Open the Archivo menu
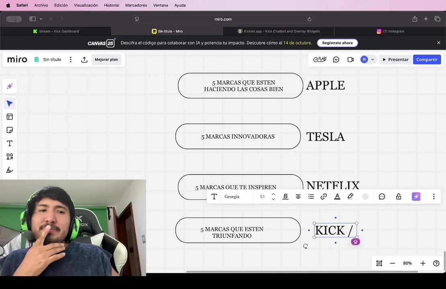 point(41,5)
